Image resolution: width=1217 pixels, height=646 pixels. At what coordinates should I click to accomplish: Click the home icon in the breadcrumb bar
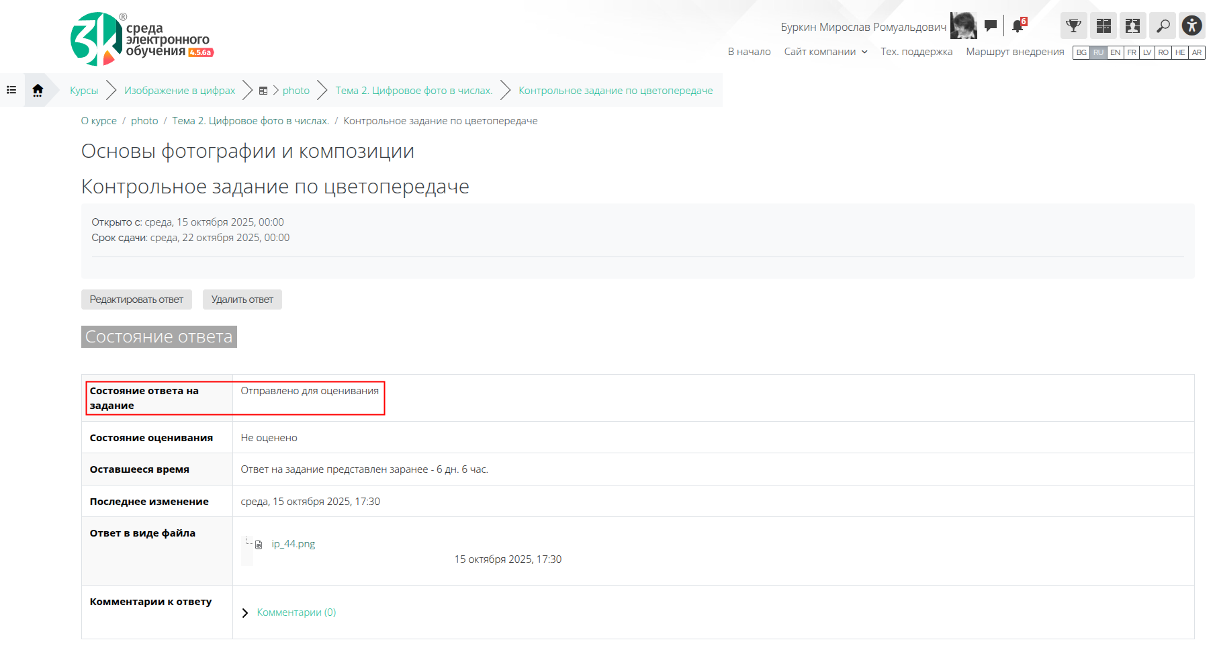[x=38, y=90]
